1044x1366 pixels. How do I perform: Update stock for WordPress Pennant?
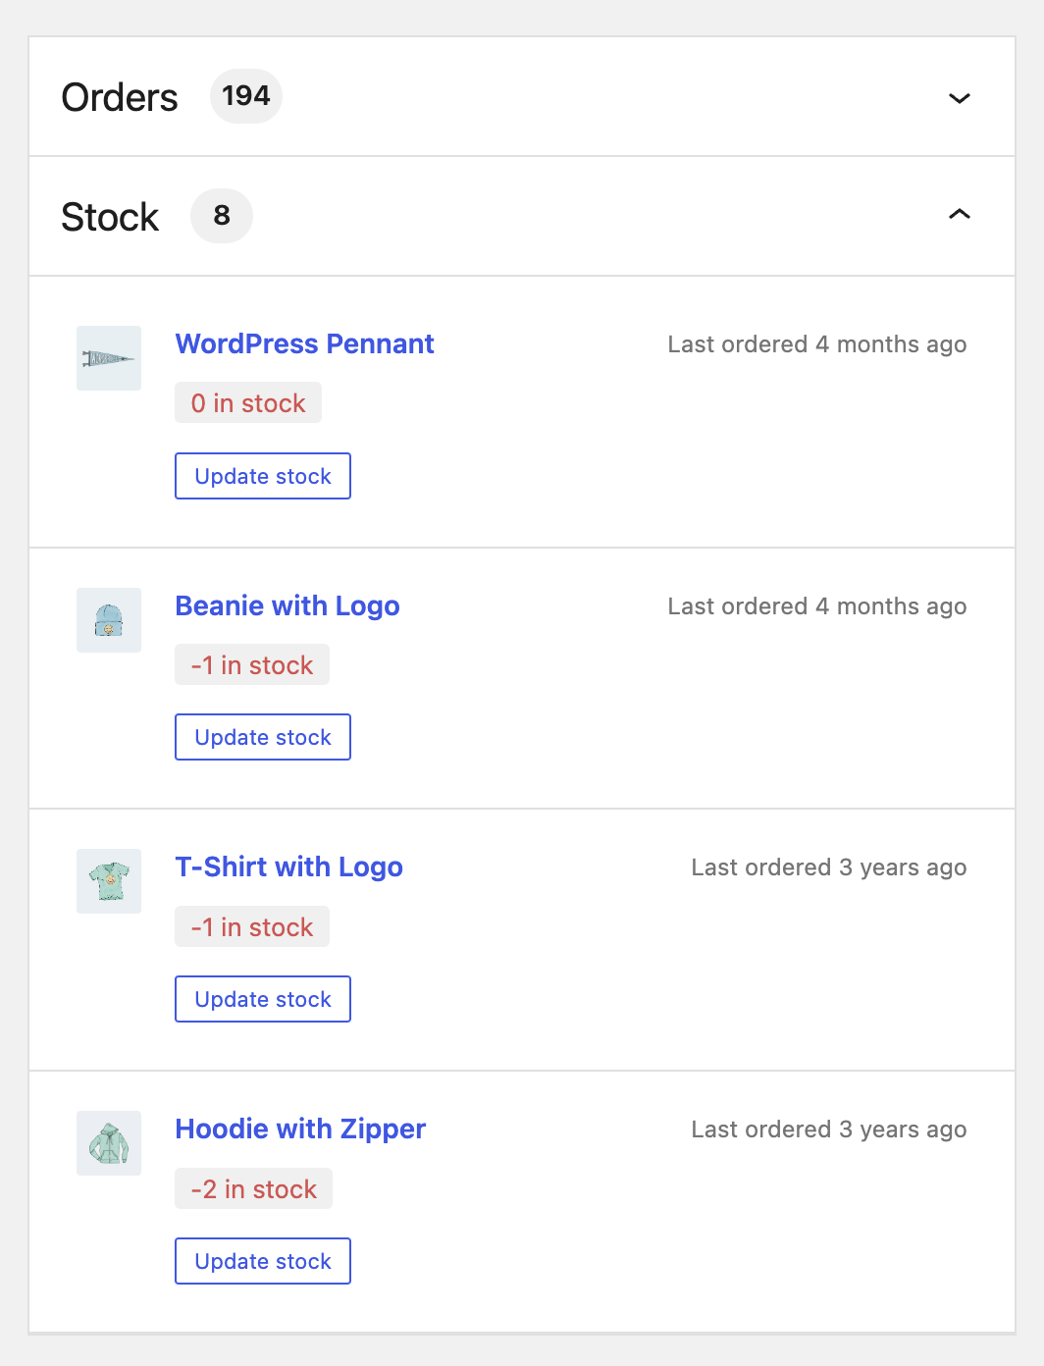click(263, 476)
